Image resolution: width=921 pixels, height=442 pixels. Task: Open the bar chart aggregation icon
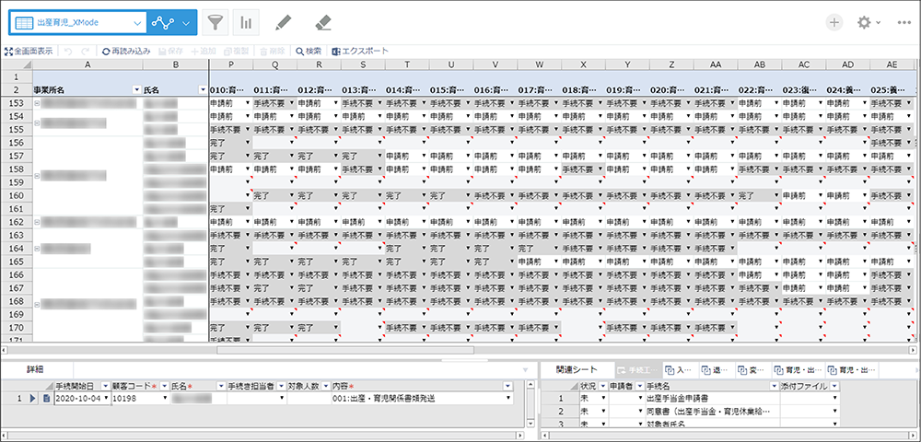click(x=246, y=23)
